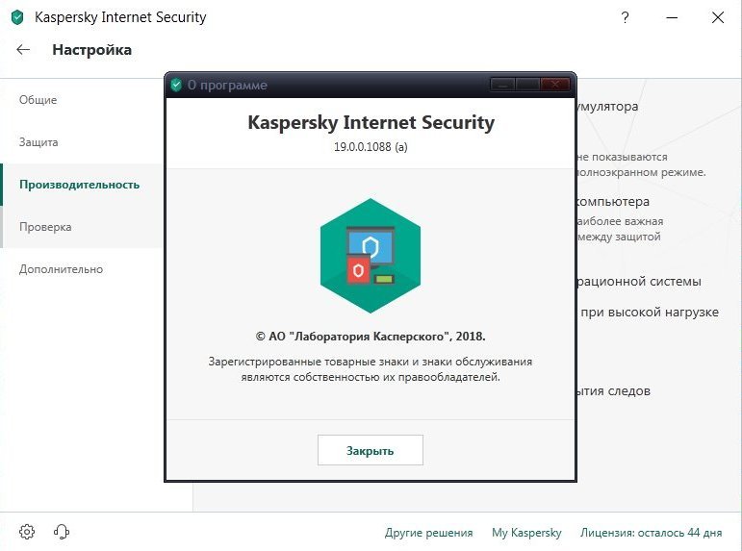Screen dimensions: 742x551
Task: Click the Kaspersky shield logo in title bar
Action: click(17, 17)
